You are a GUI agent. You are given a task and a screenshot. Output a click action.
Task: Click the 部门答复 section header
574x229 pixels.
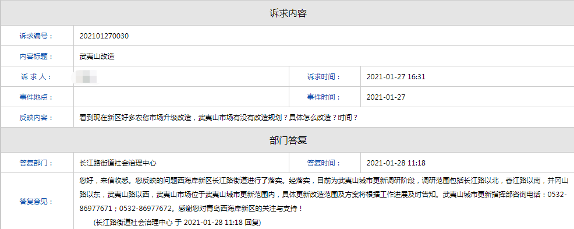tap(288, 140)
